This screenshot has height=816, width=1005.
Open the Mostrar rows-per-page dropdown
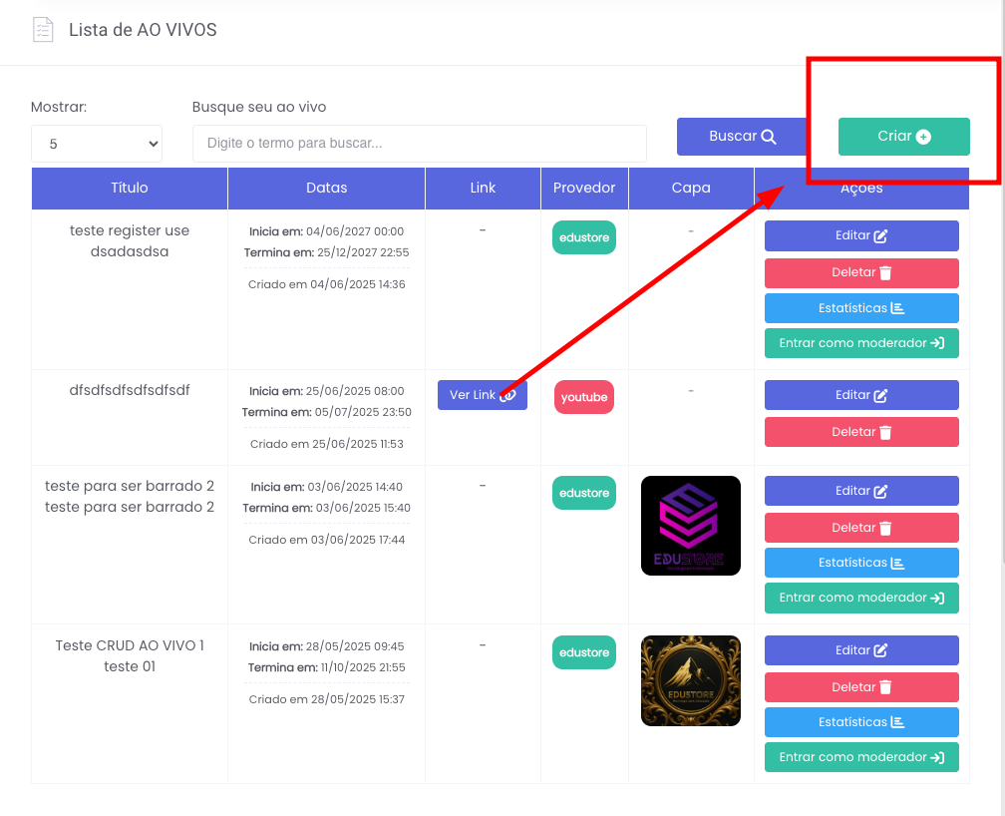[97, 144]
